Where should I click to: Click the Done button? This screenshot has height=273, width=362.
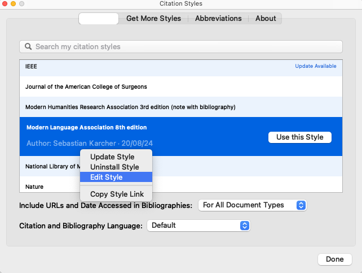pyautogui.click(x=335, y=259)
